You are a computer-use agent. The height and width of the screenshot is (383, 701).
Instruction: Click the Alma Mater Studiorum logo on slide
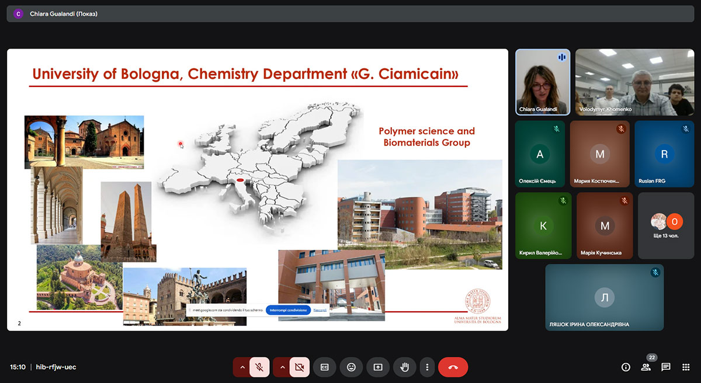pos(478,305)
